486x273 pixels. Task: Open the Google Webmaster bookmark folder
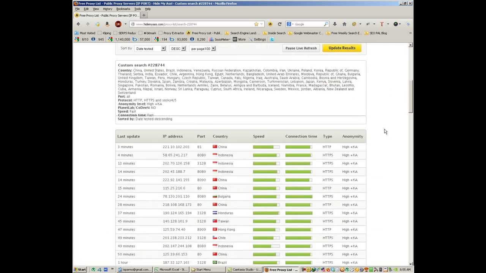[306, 33]
